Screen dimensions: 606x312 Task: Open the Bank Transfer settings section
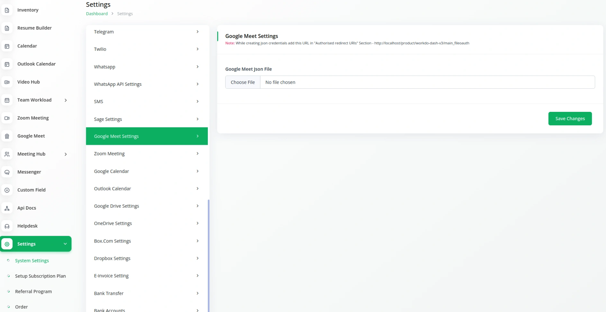click(x=147, y=293)
